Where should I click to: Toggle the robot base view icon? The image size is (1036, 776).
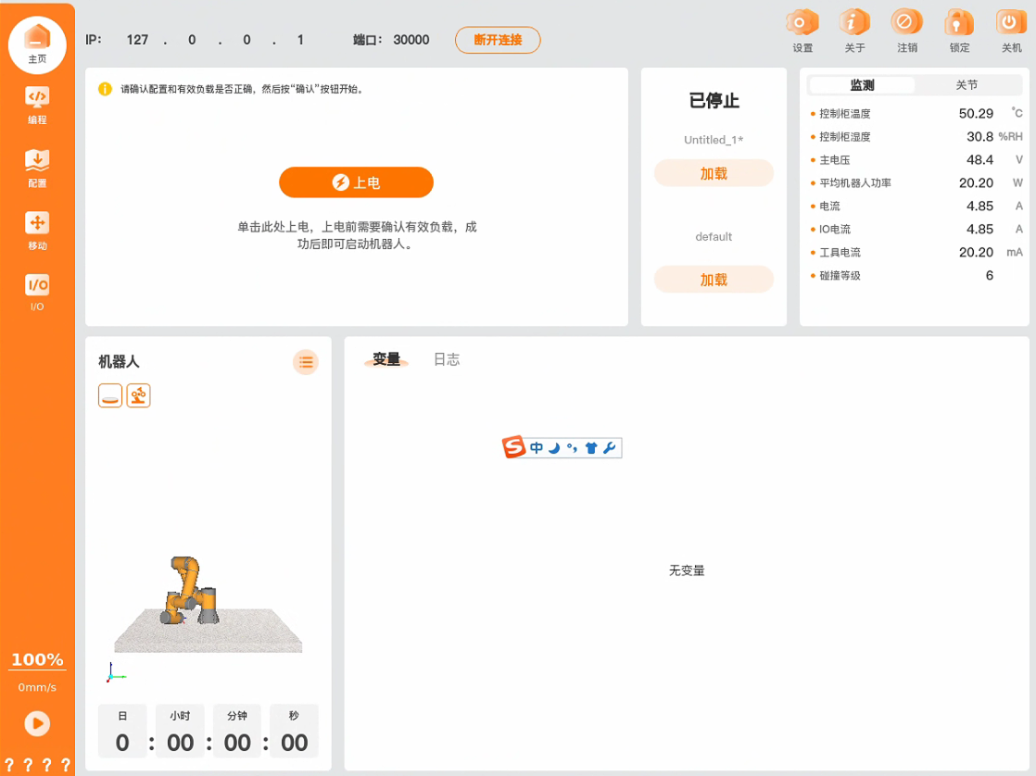point(110,396)
